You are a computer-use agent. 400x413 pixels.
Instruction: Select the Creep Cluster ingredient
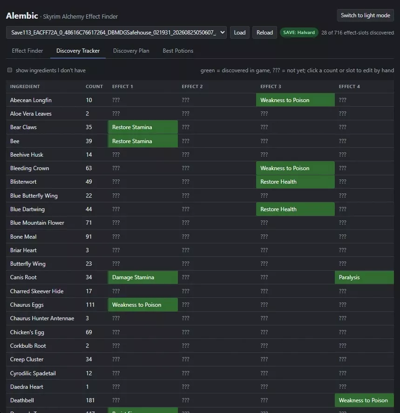tap(27, 359)
